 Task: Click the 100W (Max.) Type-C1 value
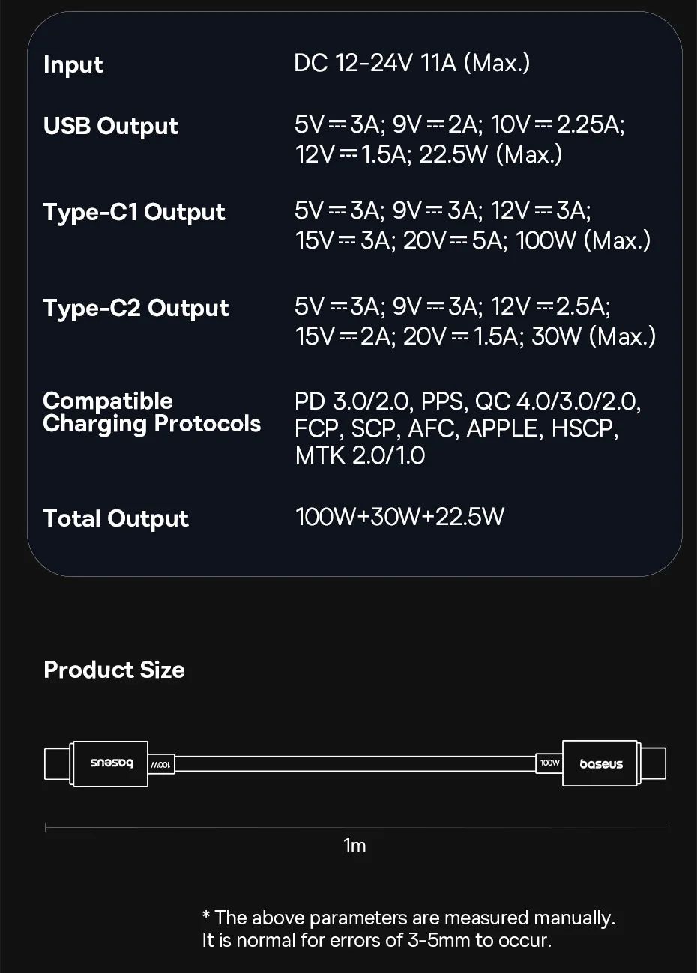point(583,240)
